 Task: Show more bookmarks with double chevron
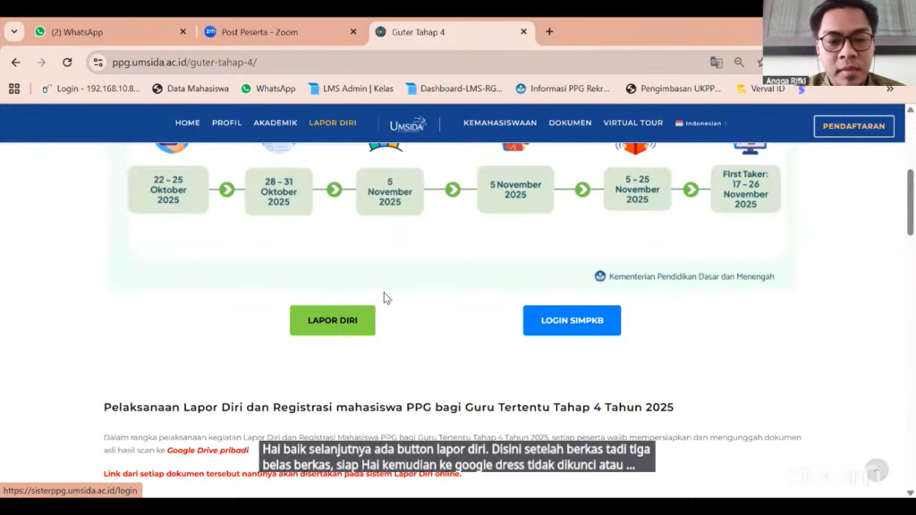[889, 89]
